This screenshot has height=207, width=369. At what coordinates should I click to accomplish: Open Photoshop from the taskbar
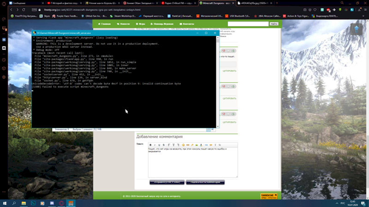(33, 203)
